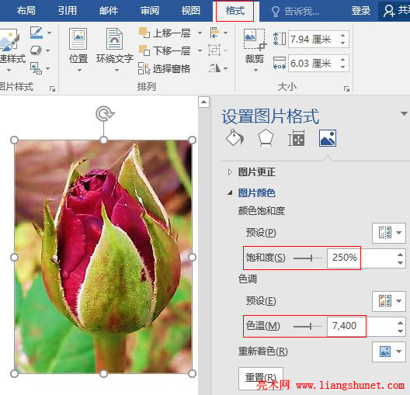Switch to the 布局 tab

26,11
